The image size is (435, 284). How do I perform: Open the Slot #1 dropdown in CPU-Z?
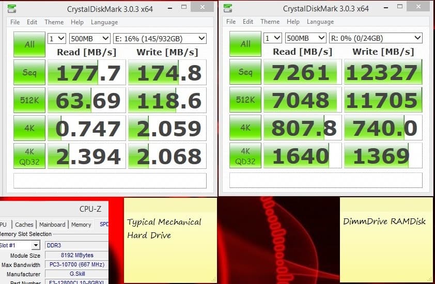pyautogui.click(x=21, y=245)
